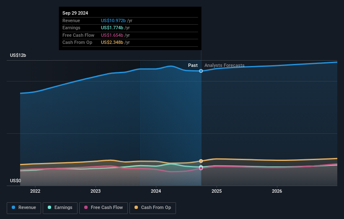Viewport: 344px width, 219px height.
Task: Toggle the Free Cash Flow legend series
Action: click(x=103, y=208)
